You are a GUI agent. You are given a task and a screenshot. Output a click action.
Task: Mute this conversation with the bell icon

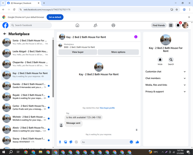[160, 60]
